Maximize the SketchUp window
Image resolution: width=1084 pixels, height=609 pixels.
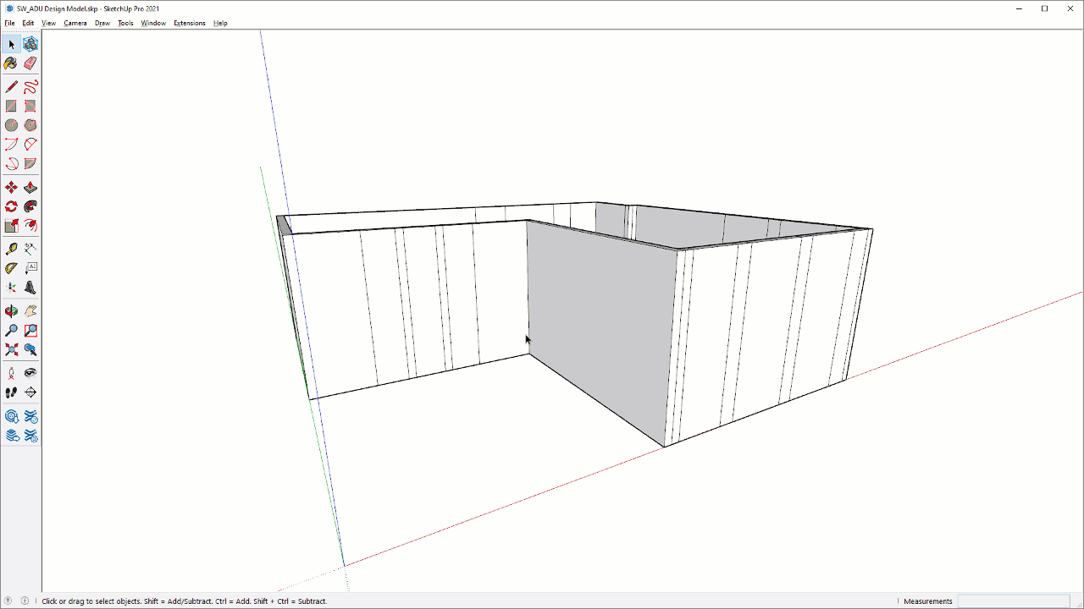(1044, 8)
